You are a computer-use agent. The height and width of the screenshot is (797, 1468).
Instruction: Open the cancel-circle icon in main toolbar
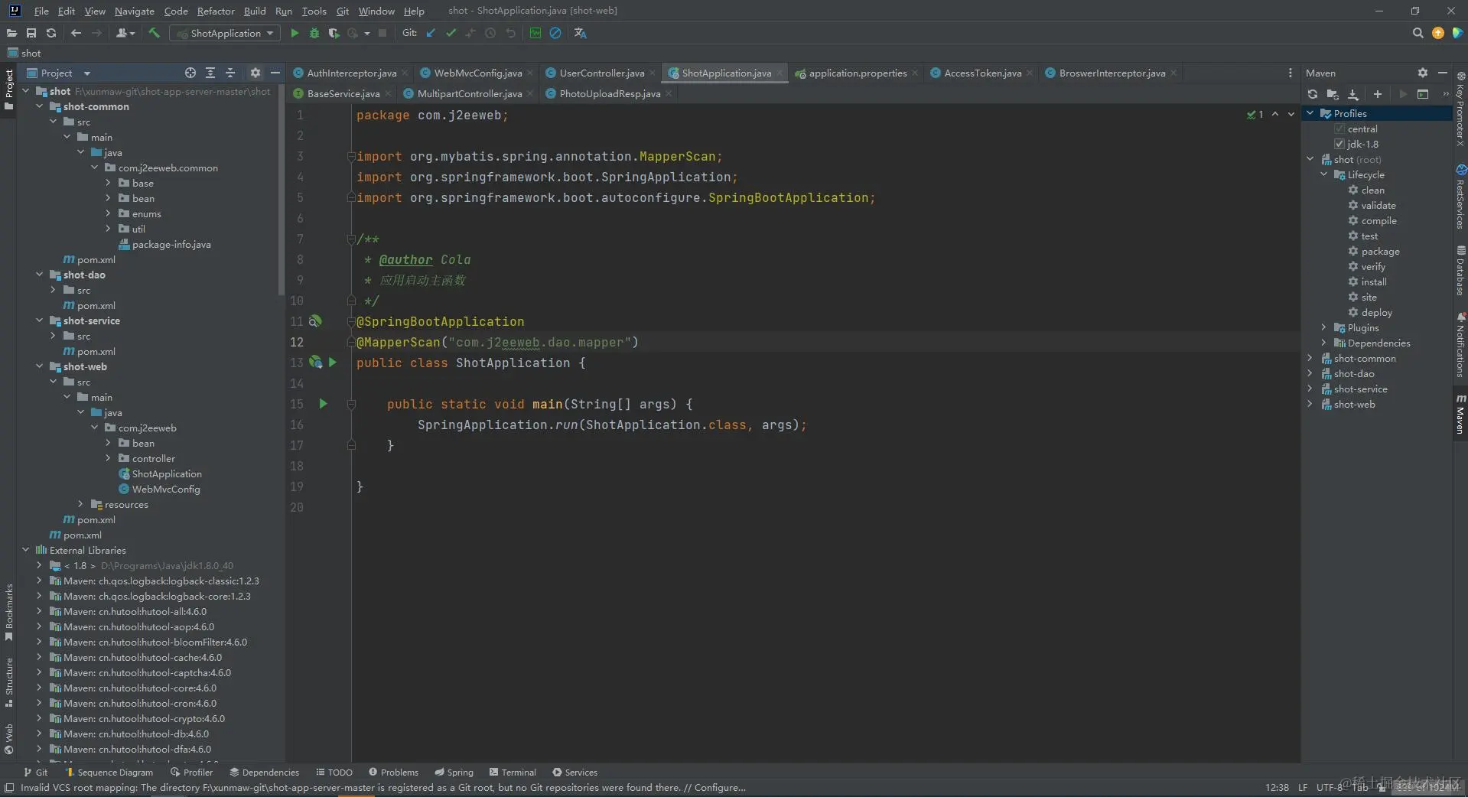click(x=555, y=33)
